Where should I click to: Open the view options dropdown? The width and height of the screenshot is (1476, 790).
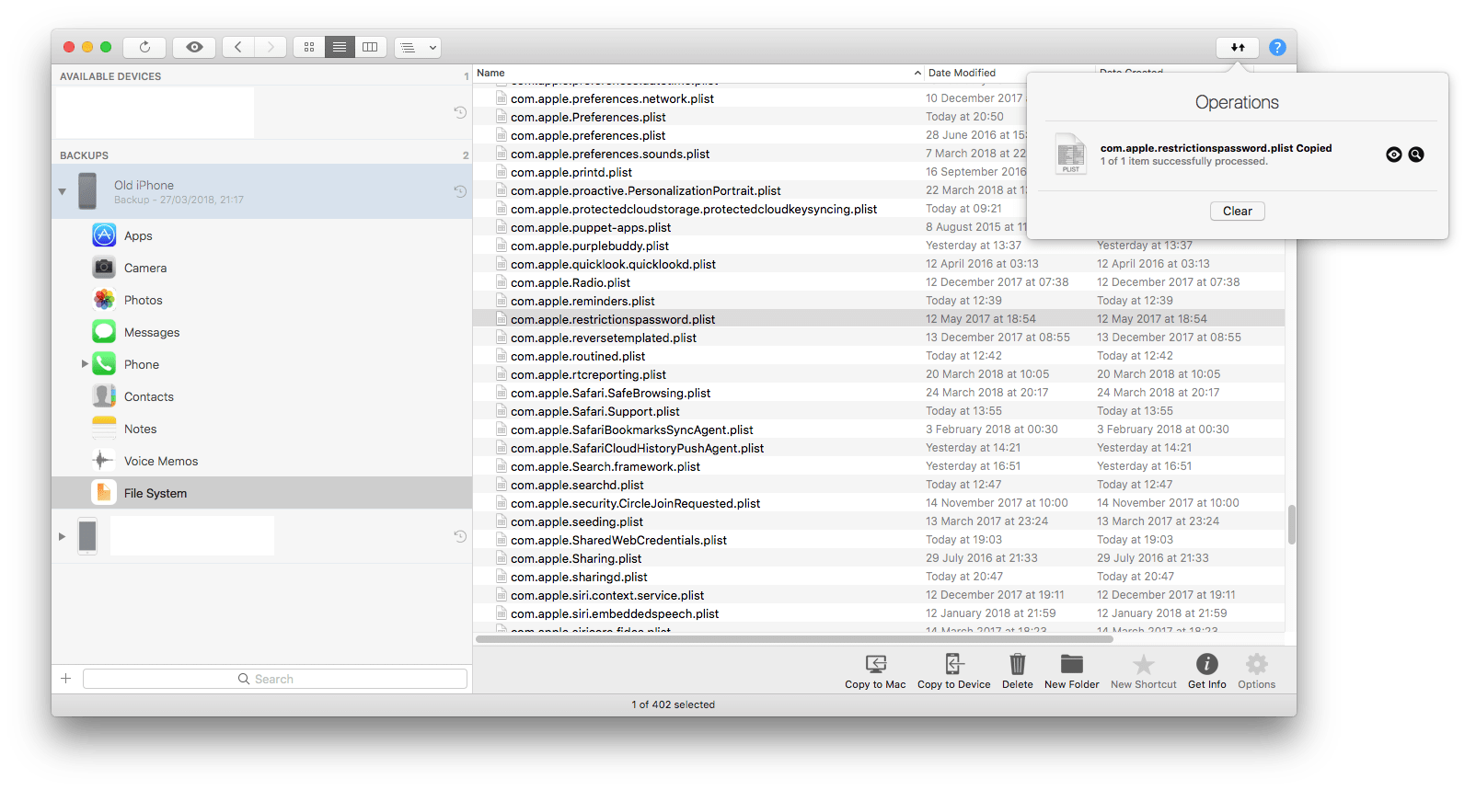pos(418,47)
